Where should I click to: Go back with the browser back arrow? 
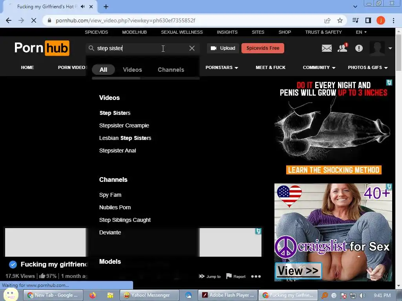9,20
